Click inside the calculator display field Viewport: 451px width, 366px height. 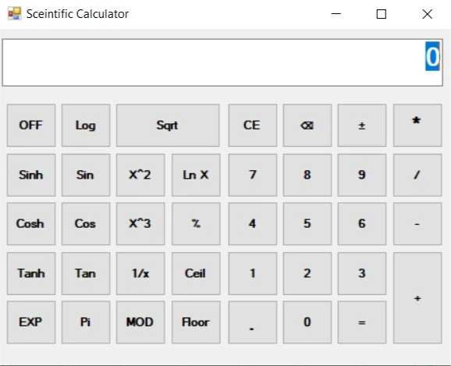222,62
